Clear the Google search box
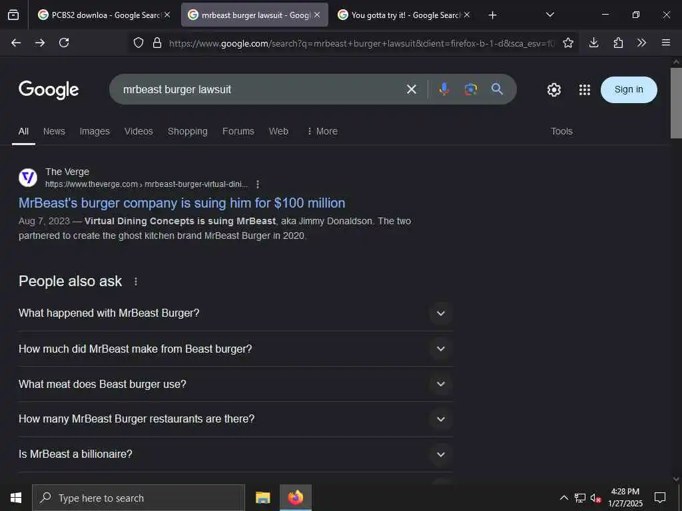The height and width of the screenshot is (511, 682). (x=412, y=90)
